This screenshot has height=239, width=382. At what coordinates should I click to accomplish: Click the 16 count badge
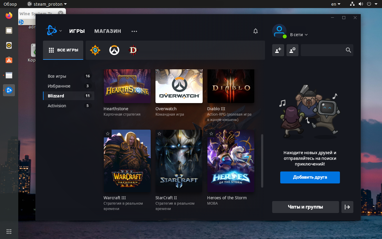click(x=88, y=76)
